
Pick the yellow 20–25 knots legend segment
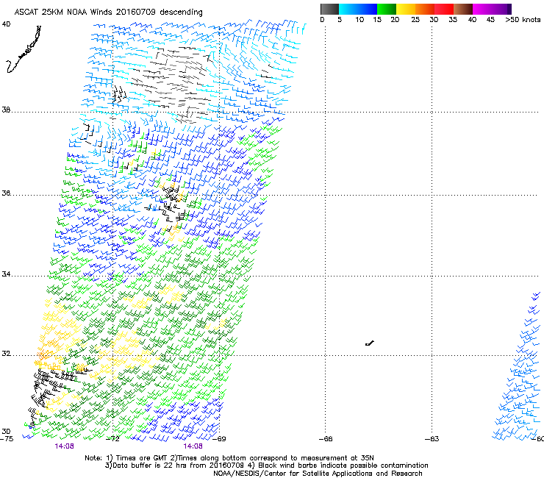[406, 9]
